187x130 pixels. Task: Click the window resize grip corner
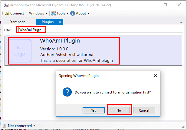(184, 127)
